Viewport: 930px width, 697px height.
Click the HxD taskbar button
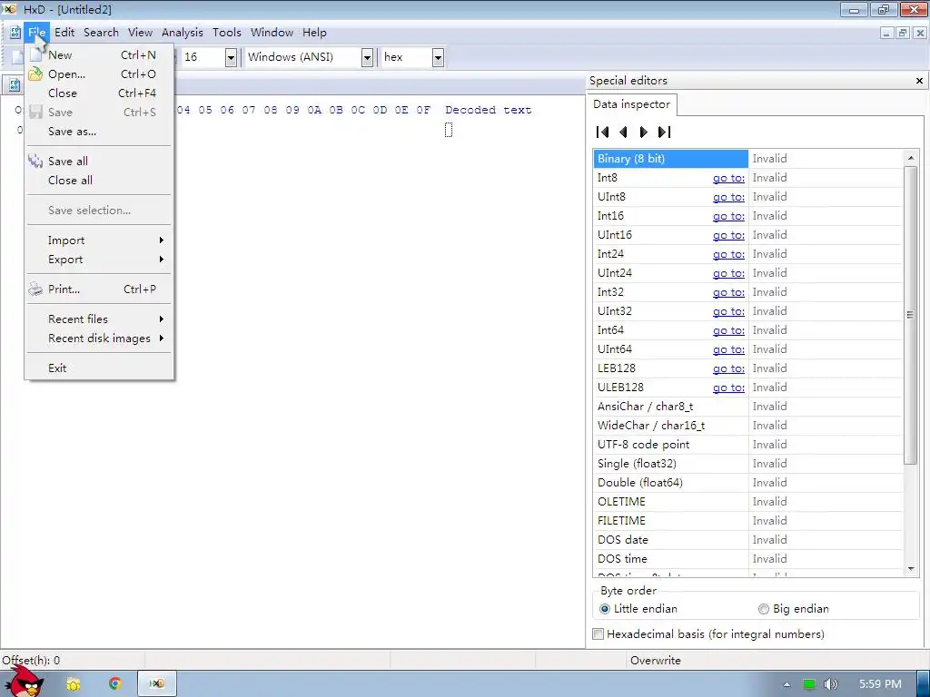coord(156,683)
